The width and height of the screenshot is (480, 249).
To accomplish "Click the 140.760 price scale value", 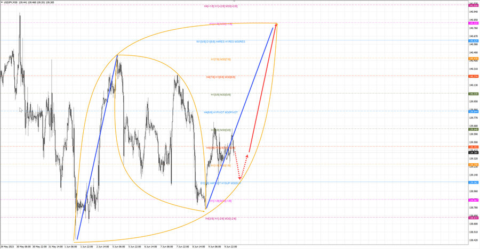I will (473, 28).
